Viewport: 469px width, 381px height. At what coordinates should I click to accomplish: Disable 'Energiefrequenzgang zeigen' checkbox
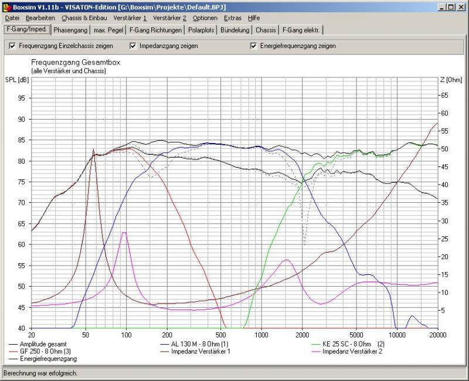254,46
